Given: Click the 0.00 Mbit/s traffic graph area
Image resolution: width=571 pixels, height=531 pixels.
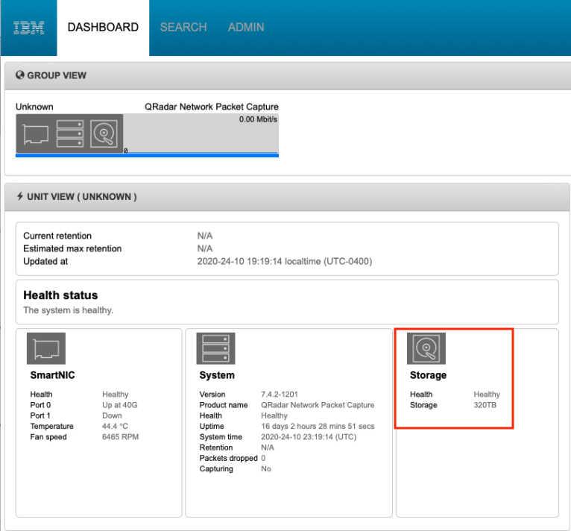Looking at the screenshot, I should (x=201, y=133).
